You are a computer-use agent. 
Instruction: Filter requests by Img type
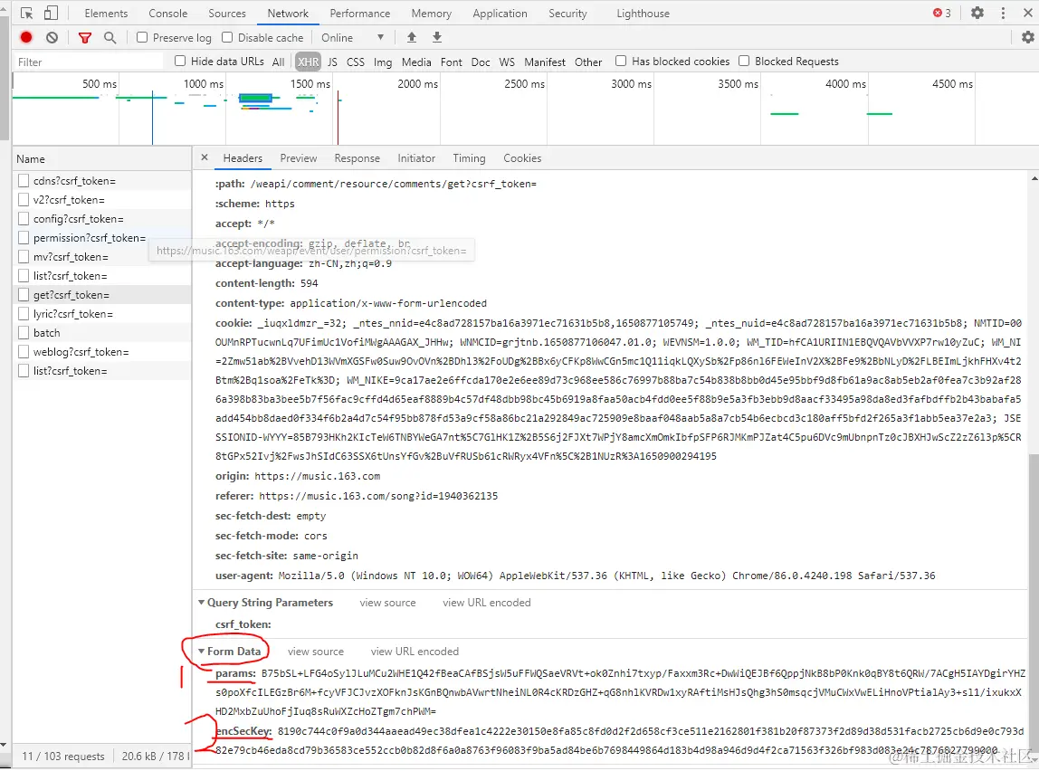click(x=383, y=62)
